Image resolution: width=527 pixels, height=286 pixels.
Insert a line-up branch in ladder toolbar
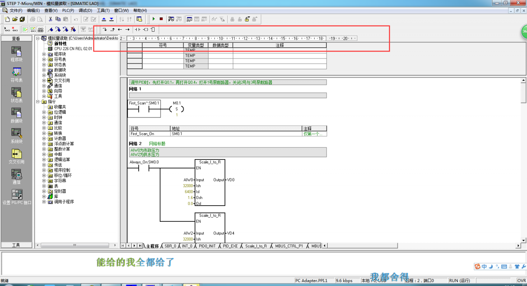(112, 29)
